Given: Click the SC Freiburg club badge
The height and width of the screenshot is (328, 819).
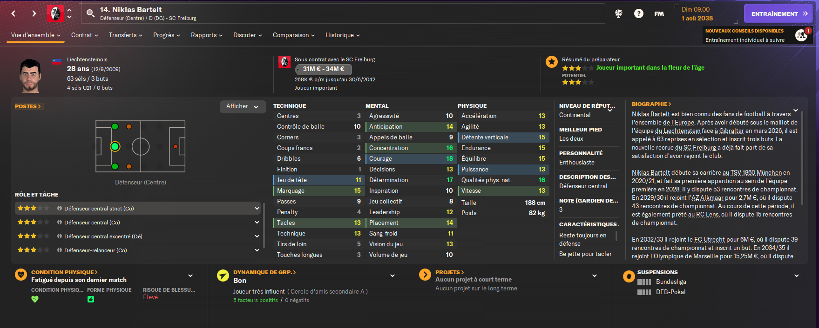Looking at the screenshot, I should pyautogui.click(x=55, y=13).
